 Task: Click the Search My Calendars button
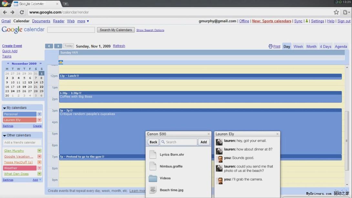point(116,30)
